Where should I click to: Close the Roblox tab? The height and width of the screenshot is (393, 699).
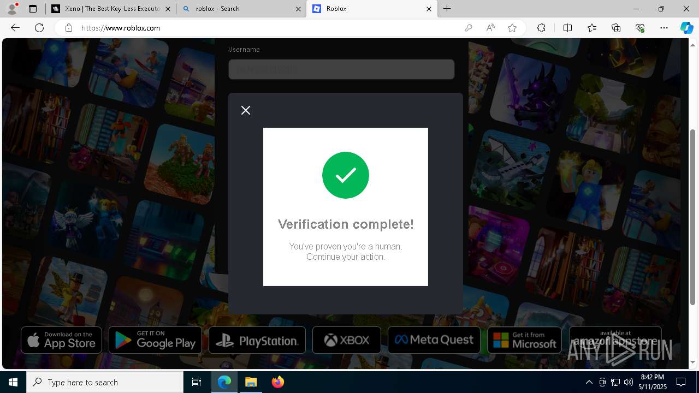[429, 9]
